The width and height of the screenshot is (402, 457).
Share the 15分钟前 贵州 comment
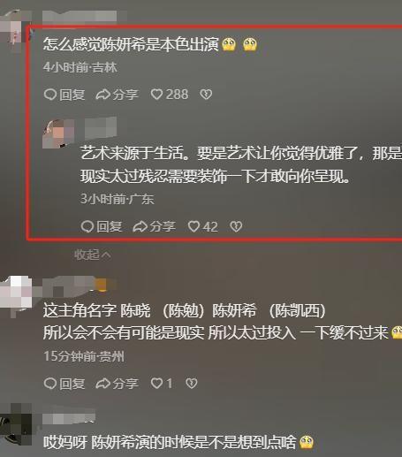pyautogui.click(x=117, y=384)
